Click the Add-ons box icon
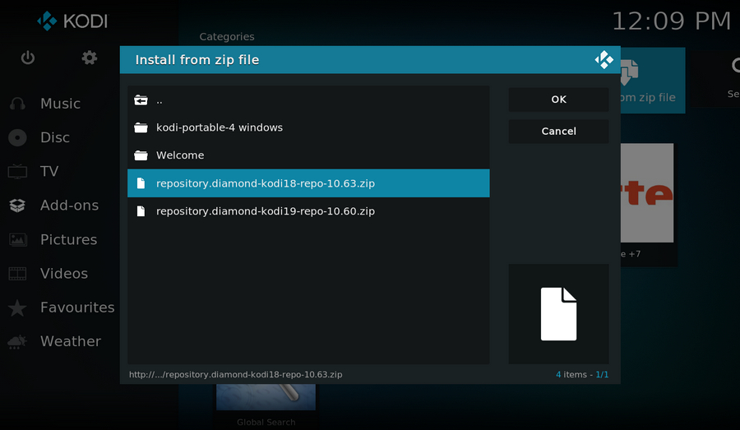Image resolution: width=740 pixels, height=430 pixels. 17,206
